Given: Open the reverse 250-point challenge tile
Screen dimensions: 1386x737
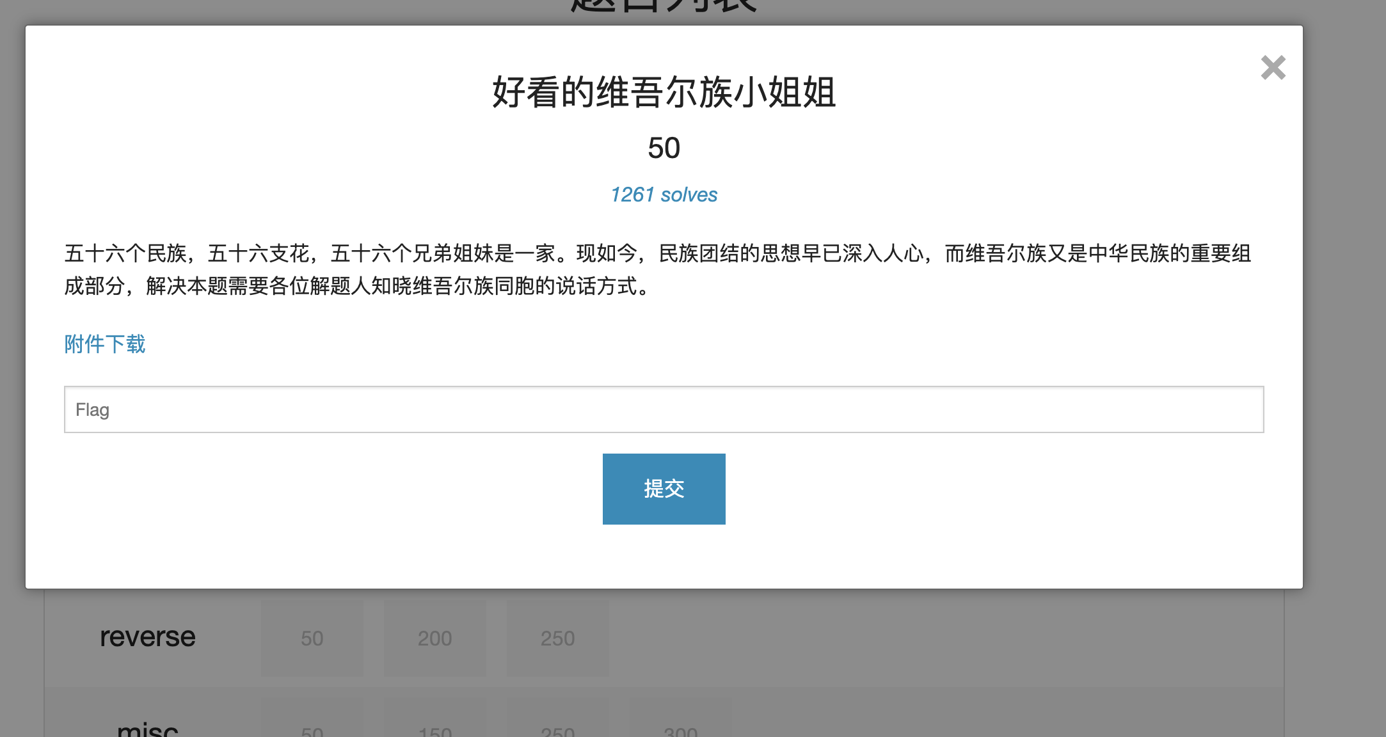Looking at the screenshot, I should click(557, 638).
